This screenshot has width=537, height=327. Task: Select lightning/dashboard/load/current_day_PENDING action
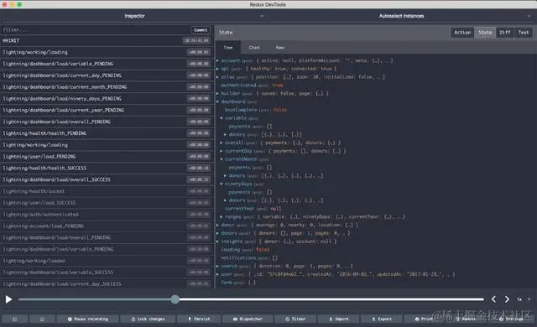107,75
